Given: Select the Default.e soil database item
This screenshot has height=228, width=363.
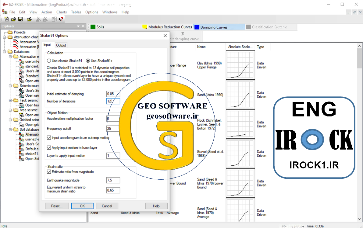Looking at the screenshot, I should pyautogui.click(x=29, y=149).
